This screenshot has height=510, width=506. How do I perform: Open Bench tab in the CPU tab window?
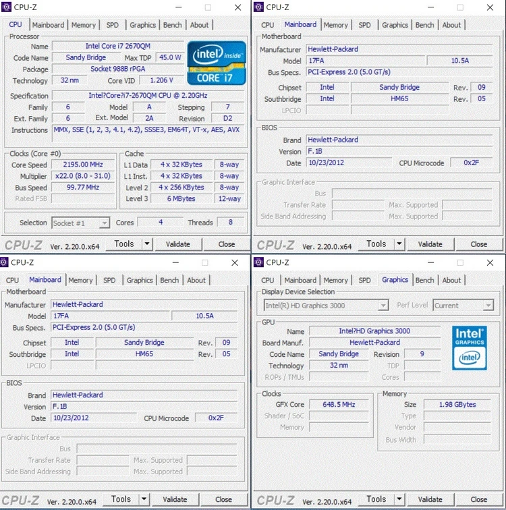(x=172, y=25)
